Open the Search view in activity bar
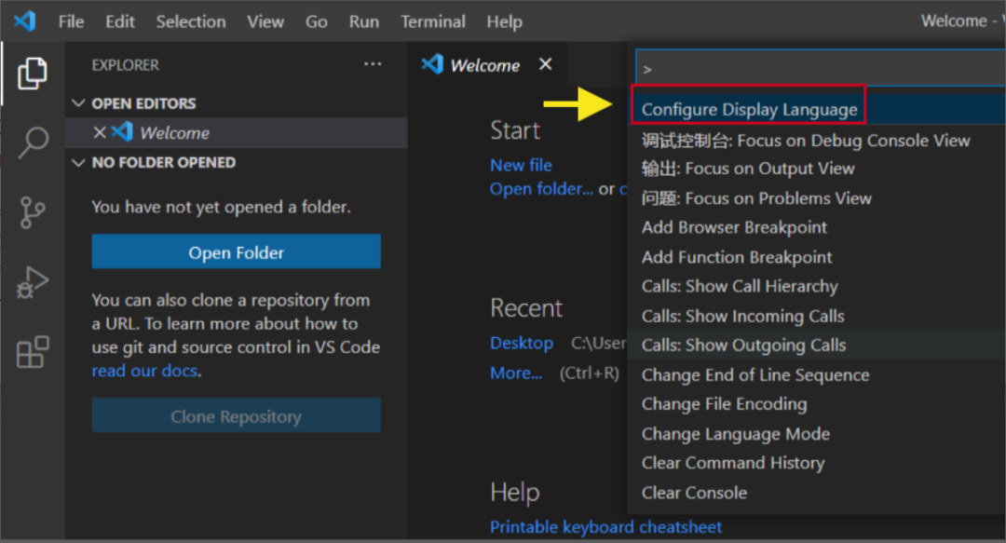The height and width of the screenshot is (543, 1006). coord(32,143)
